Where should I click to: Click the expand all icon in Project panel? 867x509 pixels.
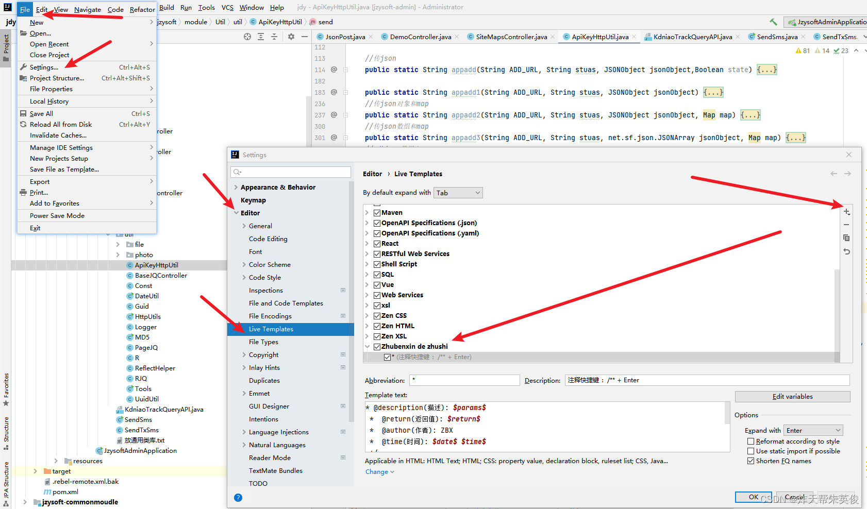(261, 37)
